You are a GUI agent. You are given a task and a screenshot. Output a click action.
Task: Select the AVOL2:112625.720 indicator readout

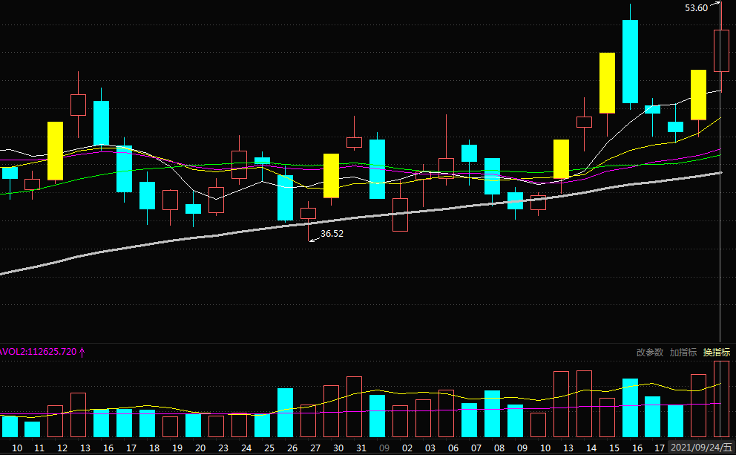pos(38,352)
